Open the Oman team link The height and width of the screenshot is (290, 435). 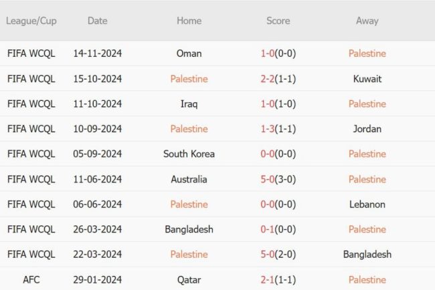coord(189,53)
